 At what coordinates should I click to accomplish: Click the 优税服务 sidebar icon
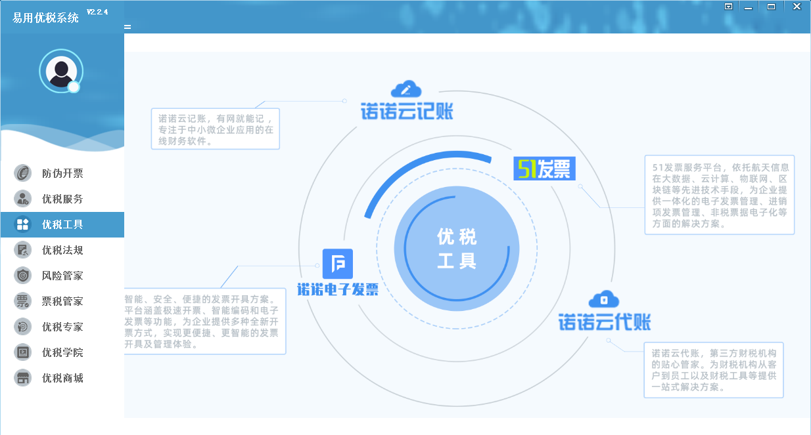[x=23, y=199]
